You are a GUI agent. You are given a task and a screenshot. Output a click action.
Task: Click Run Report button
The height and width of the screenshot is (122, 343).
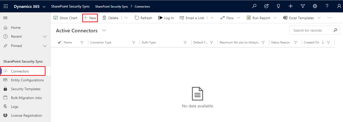point(258,18)
